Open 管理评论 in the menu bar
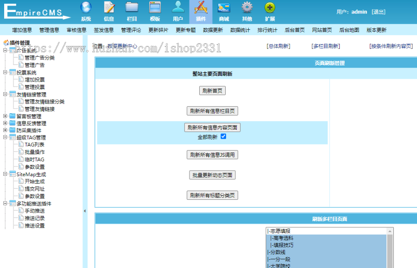The width and height of the screenshot is (417, 268). coord(131,30)
